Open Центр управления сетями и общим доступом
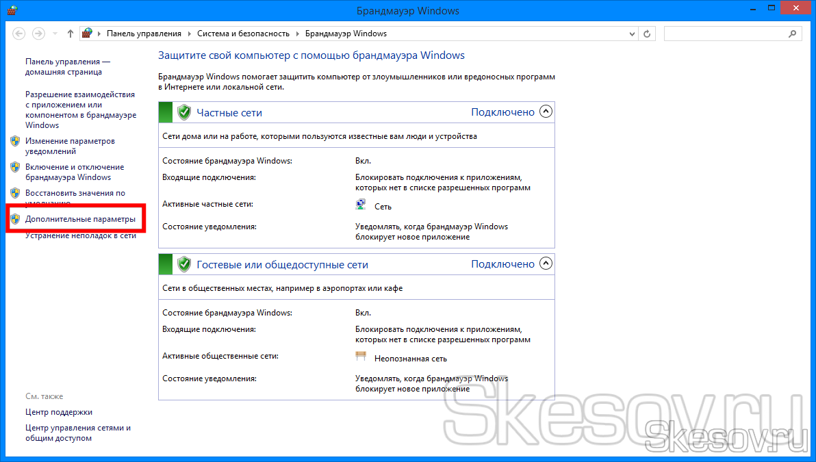The width and height of the screenshot is (816, 462). coord(78,433)
